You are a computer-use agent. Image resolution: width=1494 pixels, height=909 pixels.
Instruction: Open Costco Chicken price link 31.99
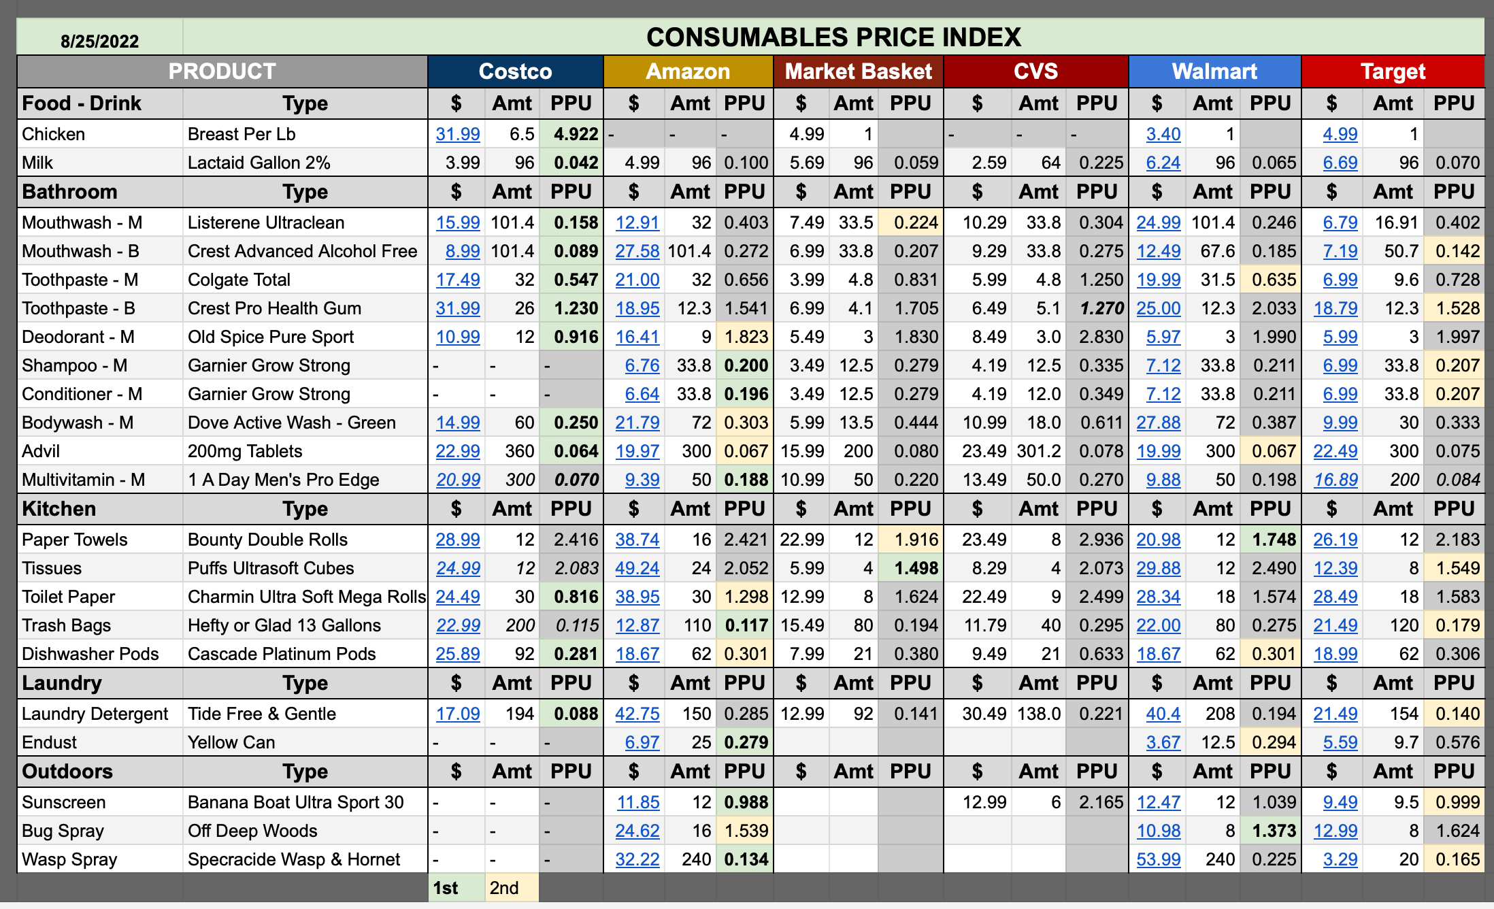[457, 134]
